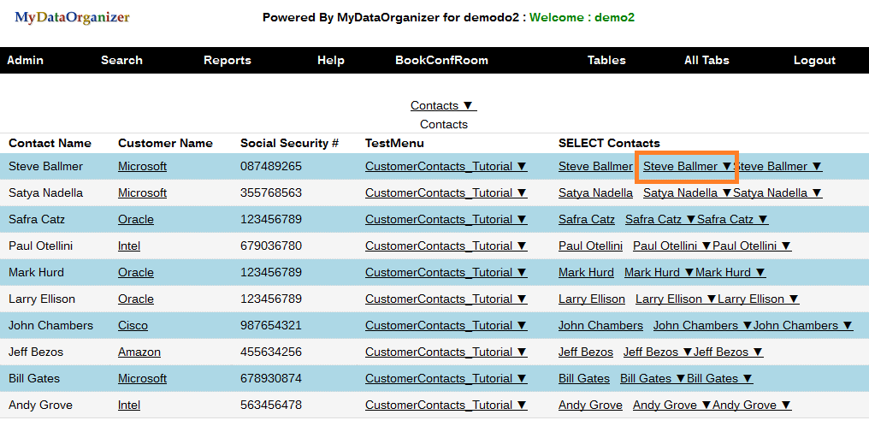Select BookConfRoom in the navigation bar

coord(441,60)
